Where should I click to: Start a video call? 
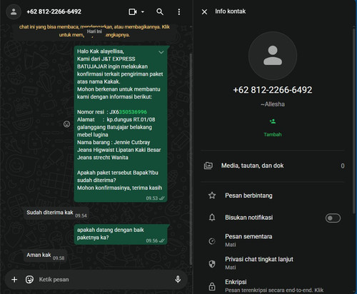133,11
